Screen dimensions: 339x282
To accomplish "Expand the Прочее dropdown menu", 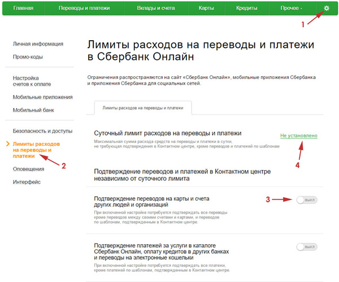I will pyautogui.click(x=291, y=8).
